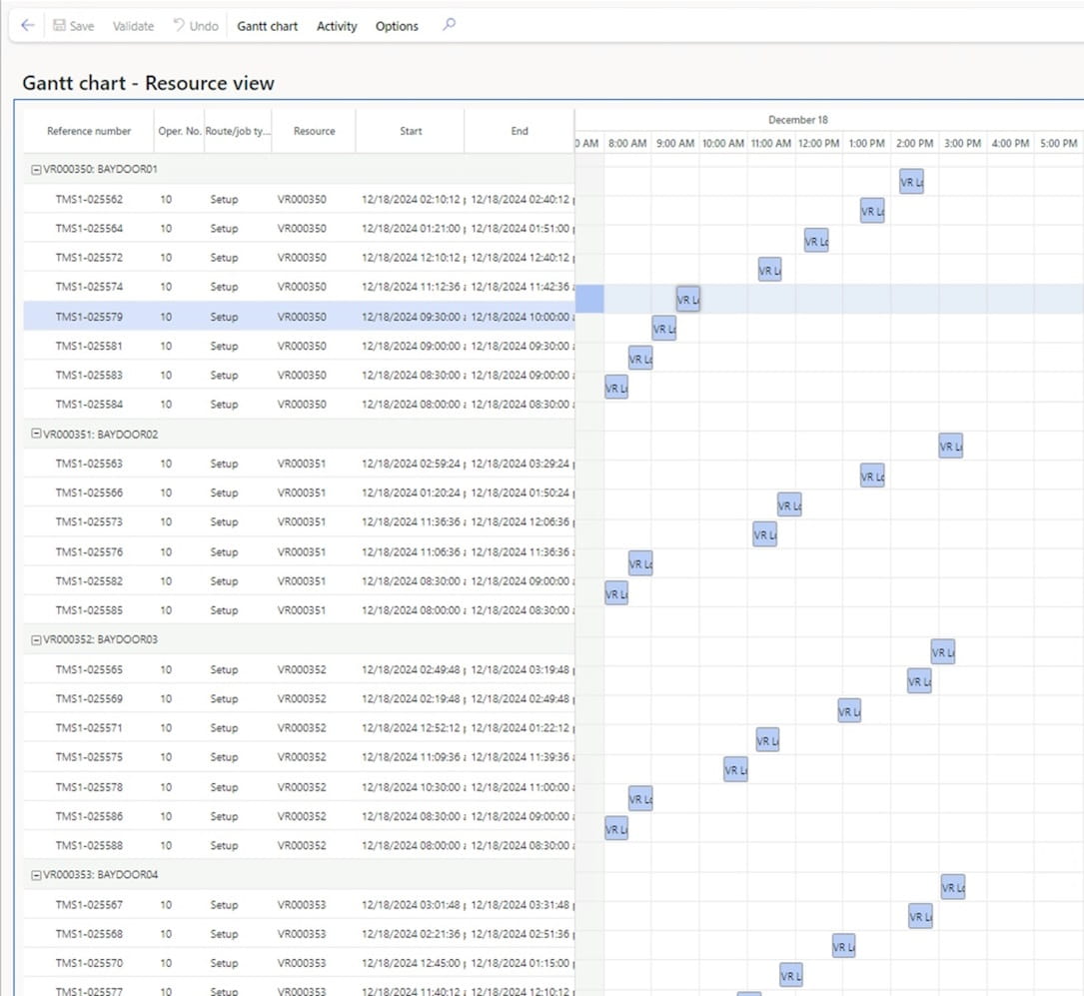Collapse the VR000350: BAYDOOR01 group
This screenshot has width=1084, height=996.
click(x=37, y=170)
